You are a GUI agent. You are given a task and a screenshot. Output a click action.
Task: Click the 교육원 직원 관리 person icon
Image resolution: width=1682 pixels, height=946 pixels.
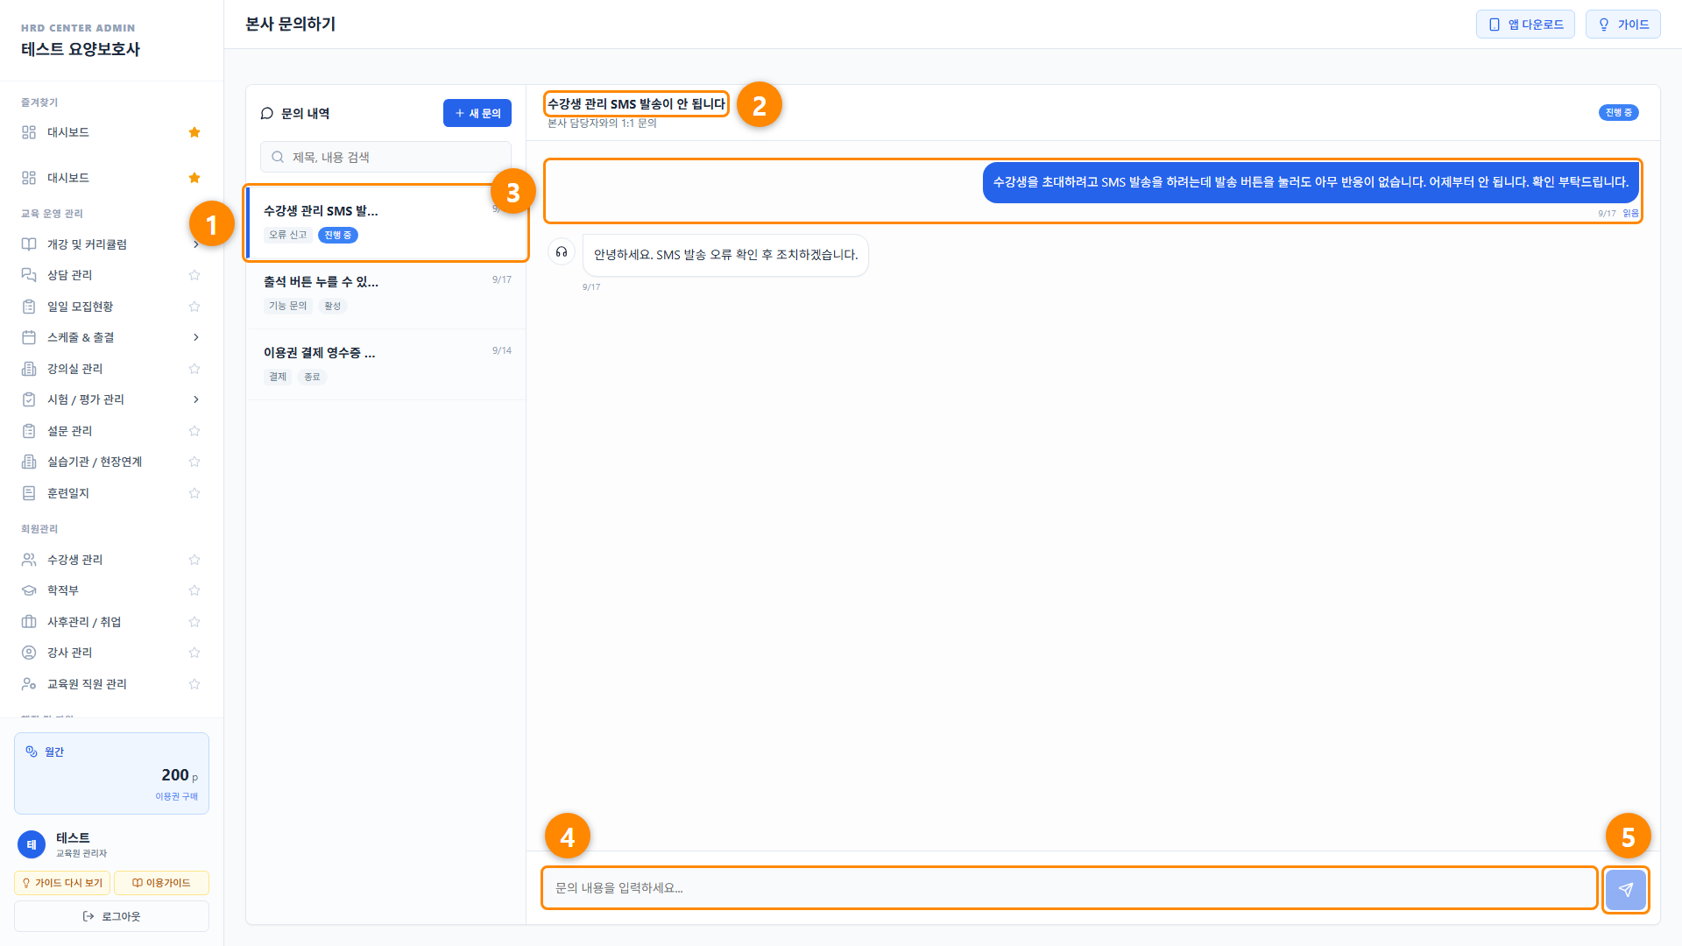pos(29,684)
